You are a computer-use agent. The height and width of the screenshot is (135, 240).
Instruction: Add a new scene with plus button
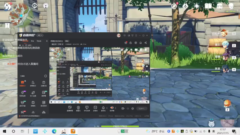tap(47, 41)
